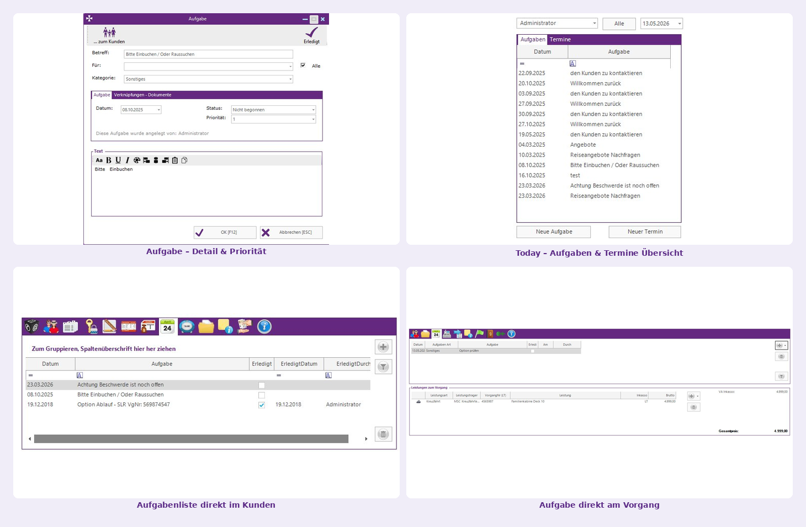Viewport: 806px width, 527px height.
Task: Click the blue info icon in the Vorgang toolbar
Action: click(511, 334)
